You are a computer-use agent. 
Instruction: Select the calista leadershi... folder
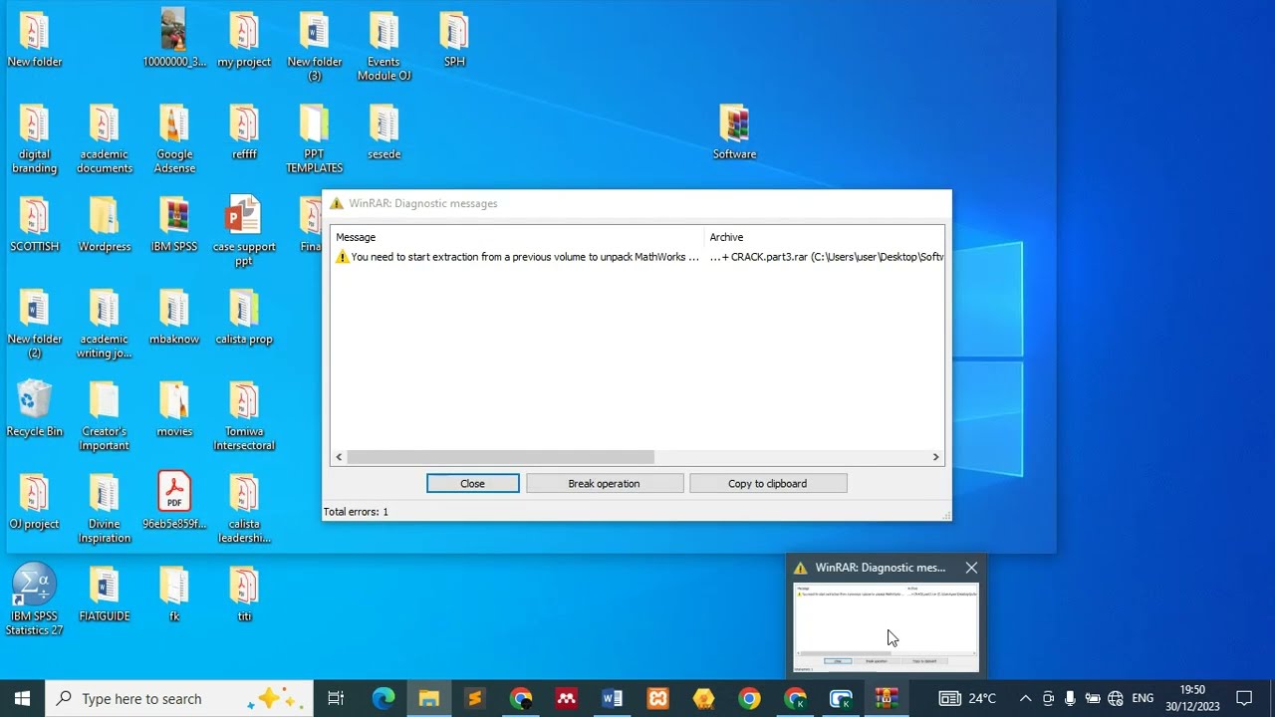coord(244,509)
